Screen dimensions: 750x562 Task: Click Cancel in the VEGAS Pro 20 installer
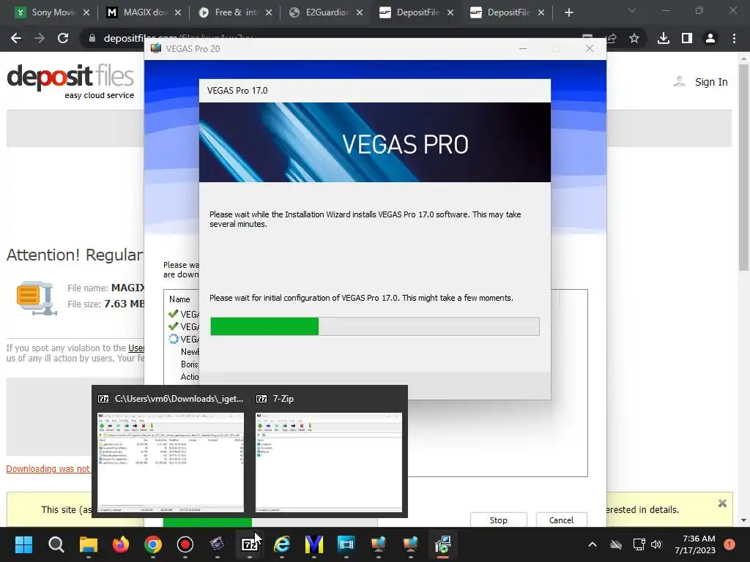(561, 520)
